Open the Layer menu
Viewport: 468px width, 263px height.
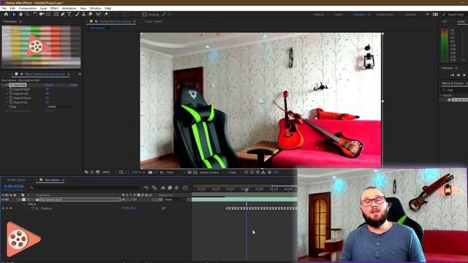point(43,8)
